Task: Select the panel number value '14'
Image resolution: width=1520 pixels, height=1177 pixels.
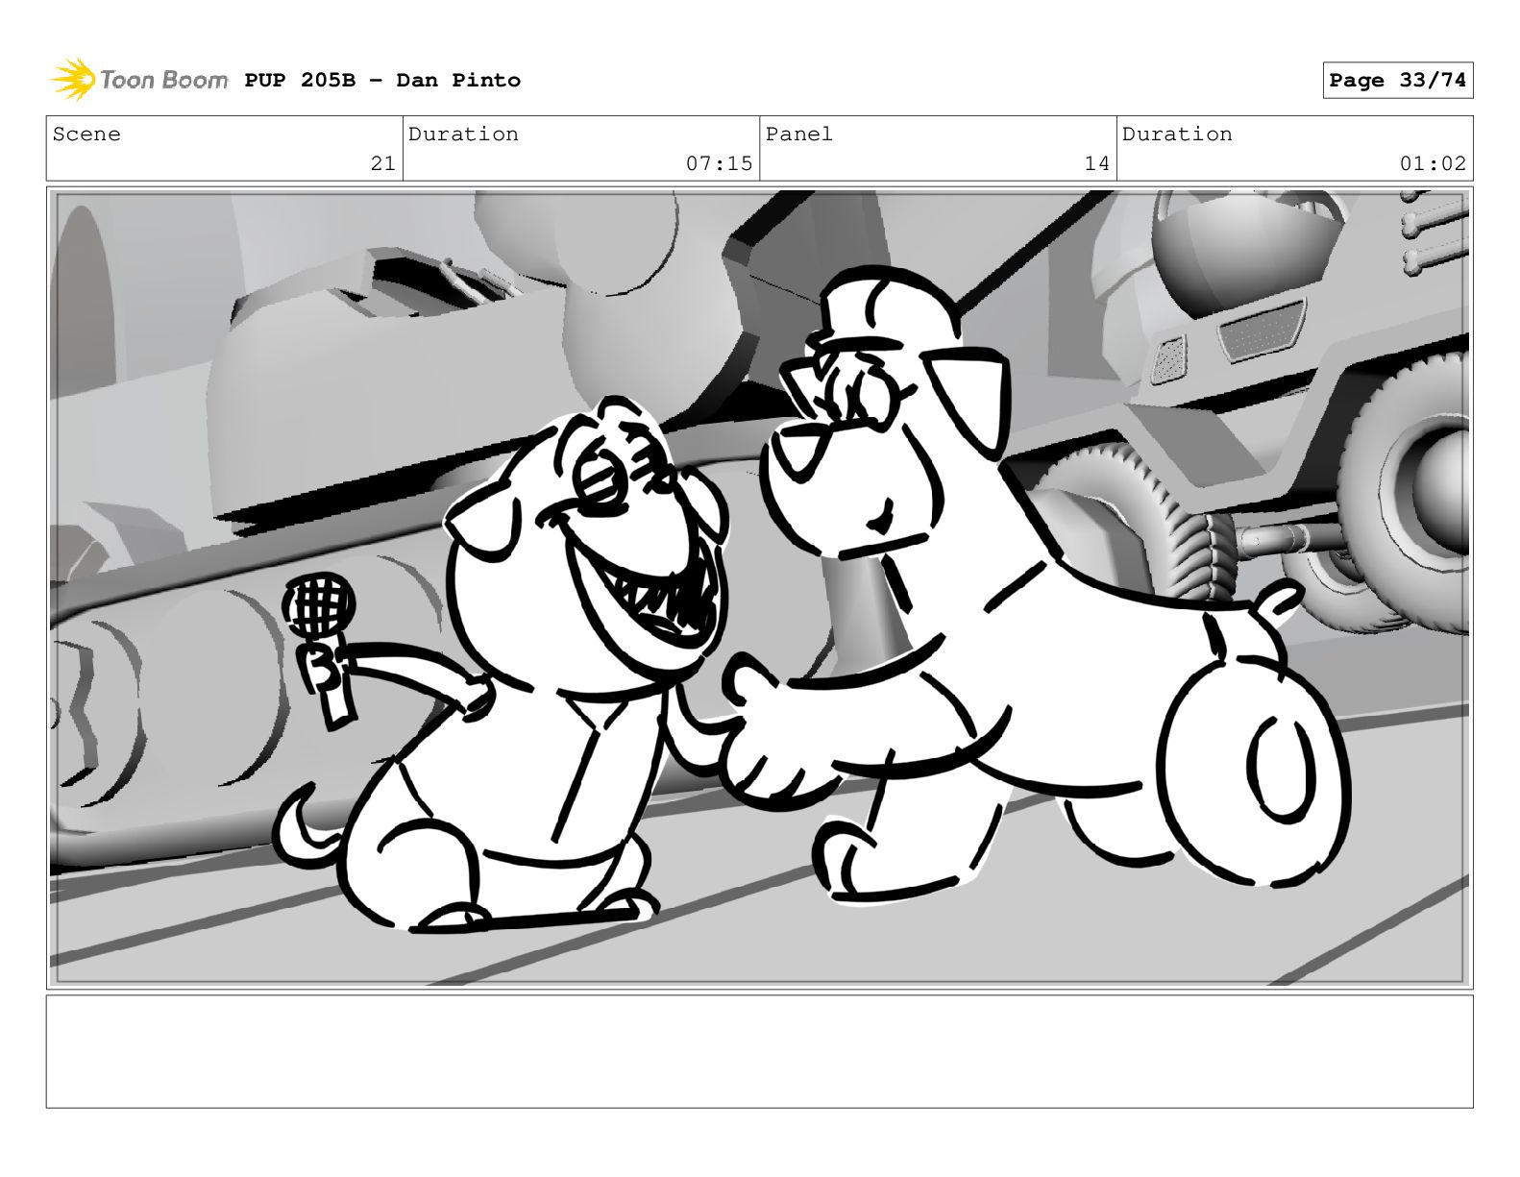Action: (1096, 164)
